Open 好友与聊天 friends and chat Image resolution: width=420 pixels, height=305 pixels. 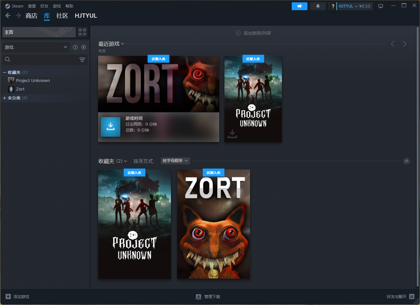pyautogui.click(x=401, y=297)
